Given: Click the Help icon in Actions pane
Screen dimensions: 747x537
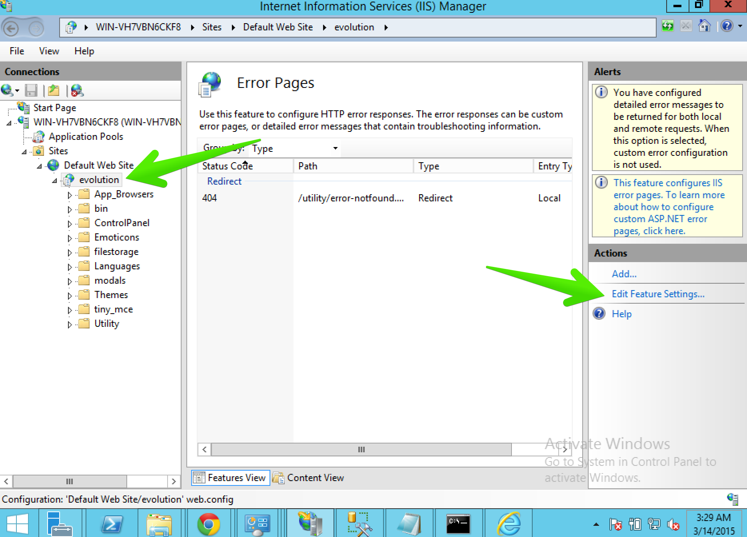Looking at the screenshot, I should pyautogui.click(x=599, y=314).
